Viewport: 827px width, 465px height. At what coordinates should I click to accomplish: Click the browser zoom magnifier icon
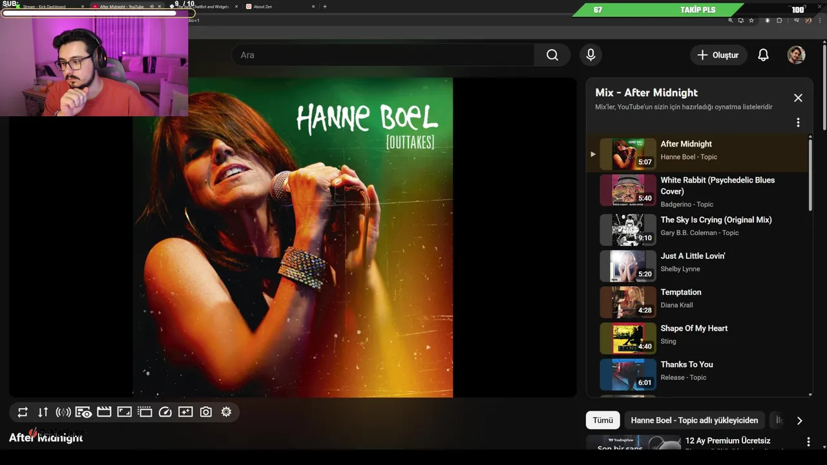click(731, 21)
